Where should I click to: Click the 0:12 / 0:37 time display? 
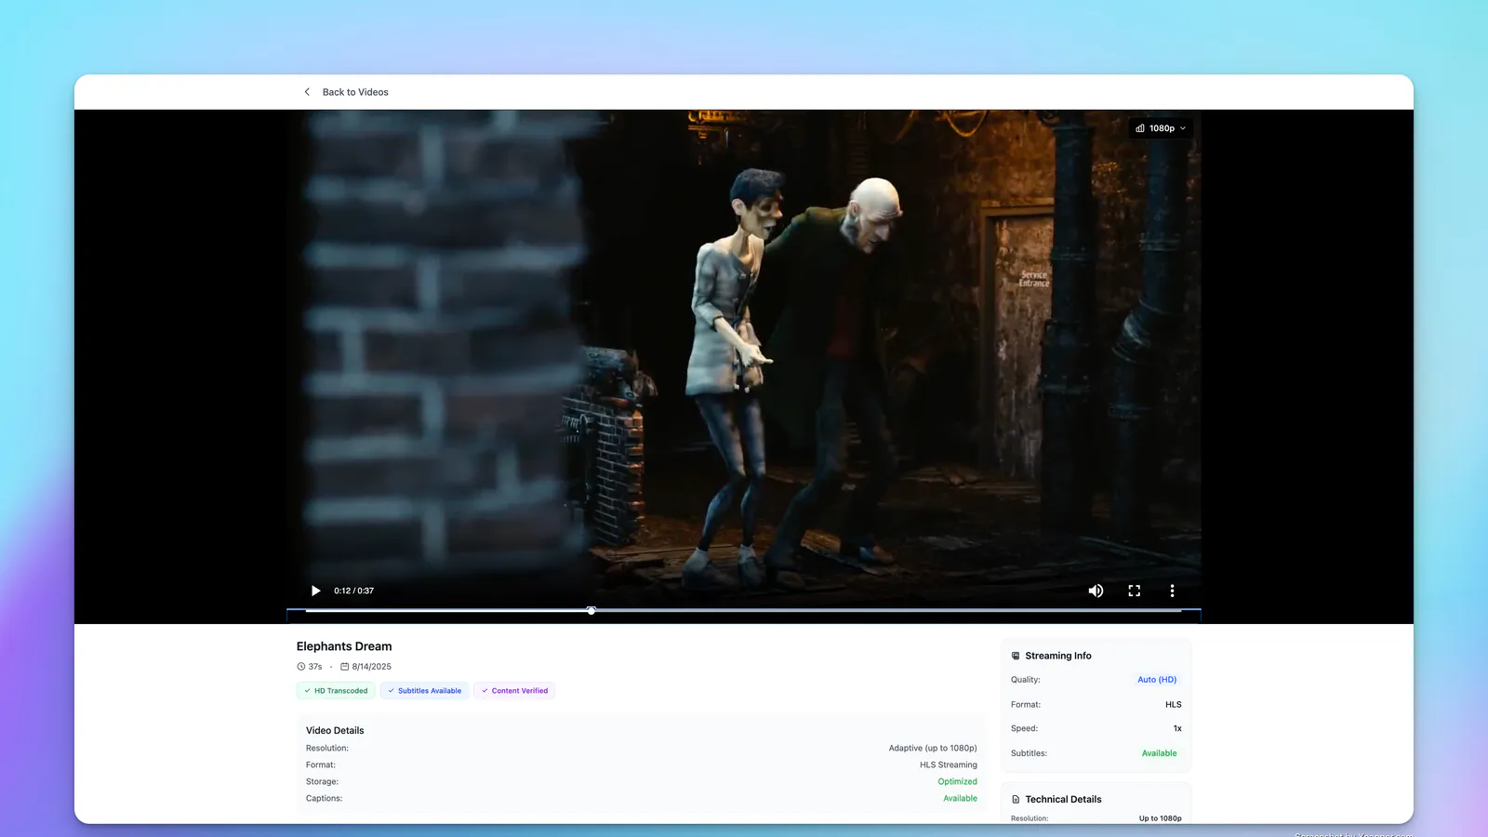point(354,591)
